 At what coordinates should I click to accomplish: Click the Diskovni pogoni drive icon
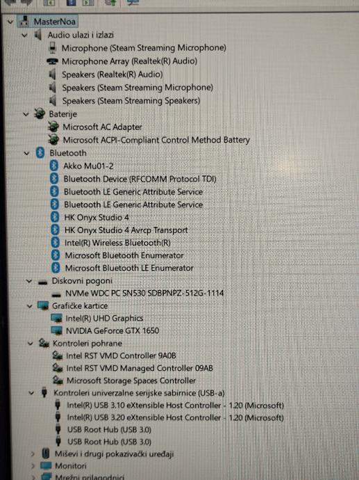pyautogui.click(x=43, y=282)
